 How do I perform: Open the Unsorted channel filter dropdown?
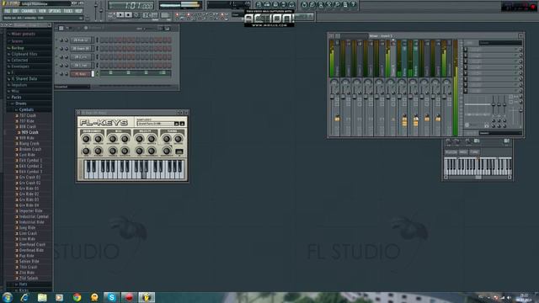[x=72, y=87]
